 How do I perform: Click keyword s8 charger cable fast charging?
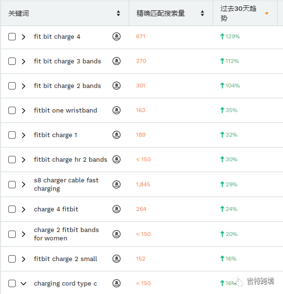[66, 184]
